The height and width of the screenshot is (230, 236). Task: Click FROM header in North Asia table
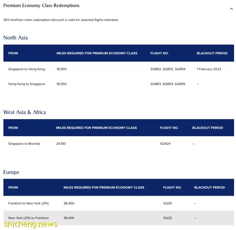pos(13,53)
